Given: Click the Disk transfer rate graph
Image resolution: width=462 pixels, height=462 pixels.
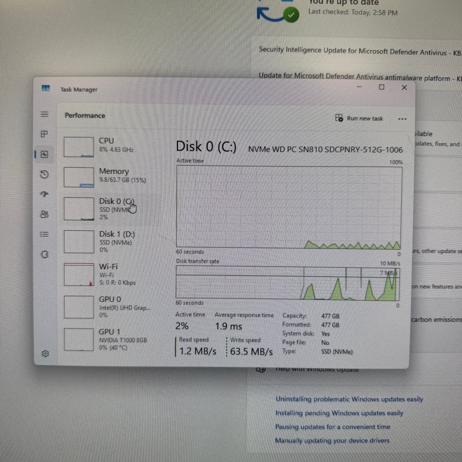Looking at the screenshot, I should pyautogui.click(x=287, y=283).
